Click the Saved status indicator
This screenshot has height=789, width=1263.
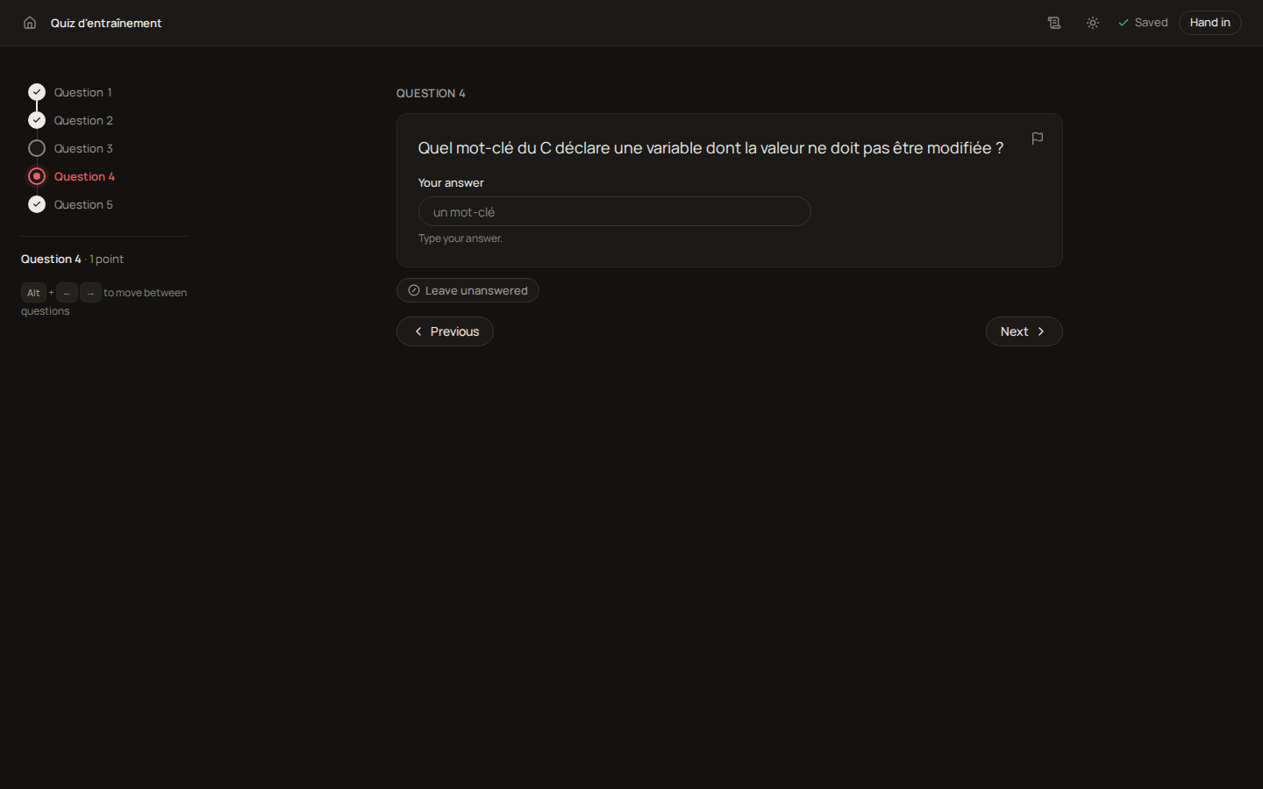1143,23
